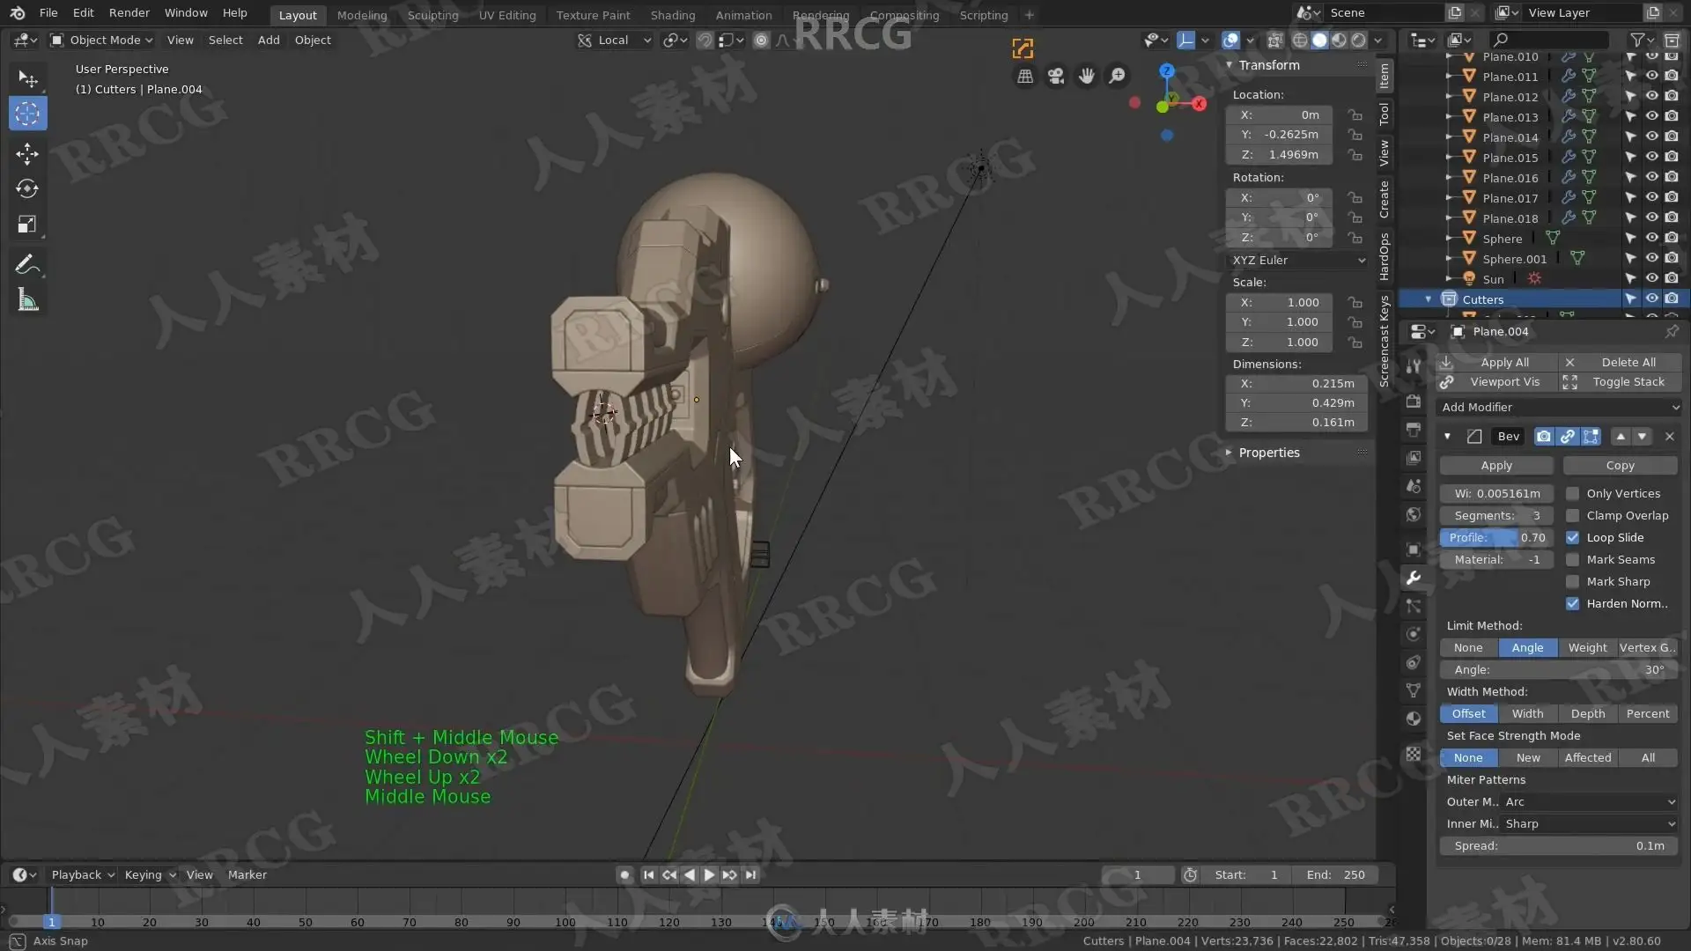The image size is (1691, 951).
Task: Click the pan view hand icon
Action: click(1087, 77)
